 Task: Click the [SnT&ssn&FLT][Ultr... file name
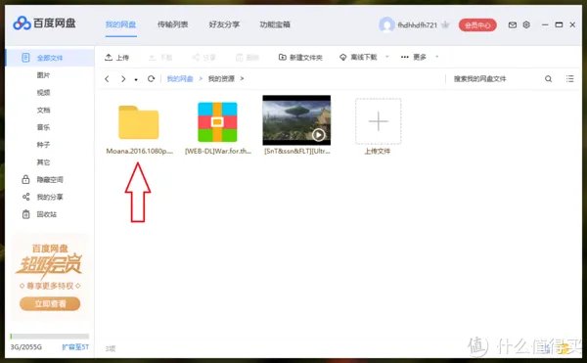click(x=297, y=152)
